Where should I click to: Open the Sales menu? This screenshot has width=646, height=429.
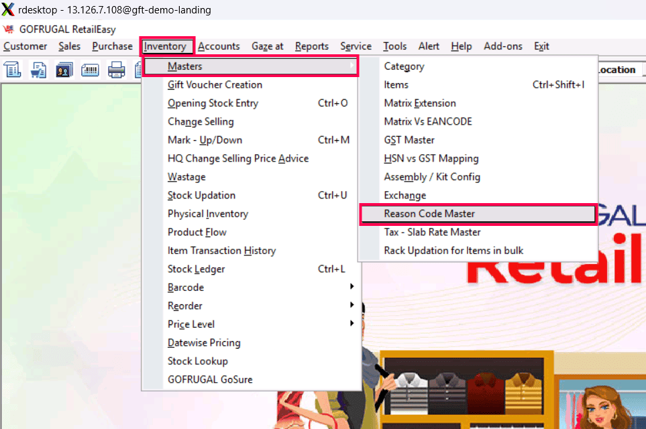pyautogui.click(x=69, y=46)
